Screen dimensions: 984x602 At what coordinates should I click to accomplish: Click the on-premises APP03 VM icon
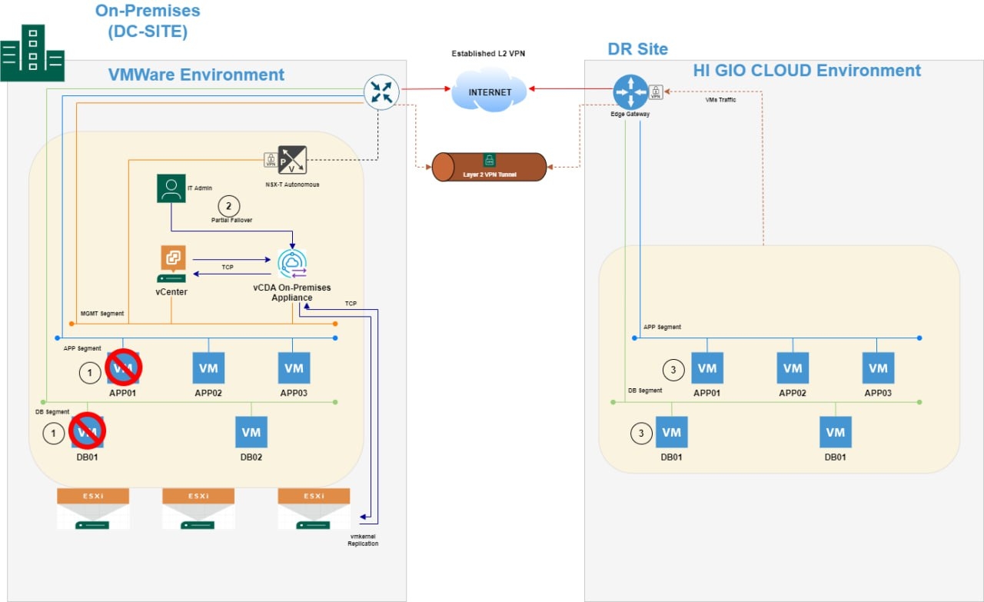tap(294, 368)
